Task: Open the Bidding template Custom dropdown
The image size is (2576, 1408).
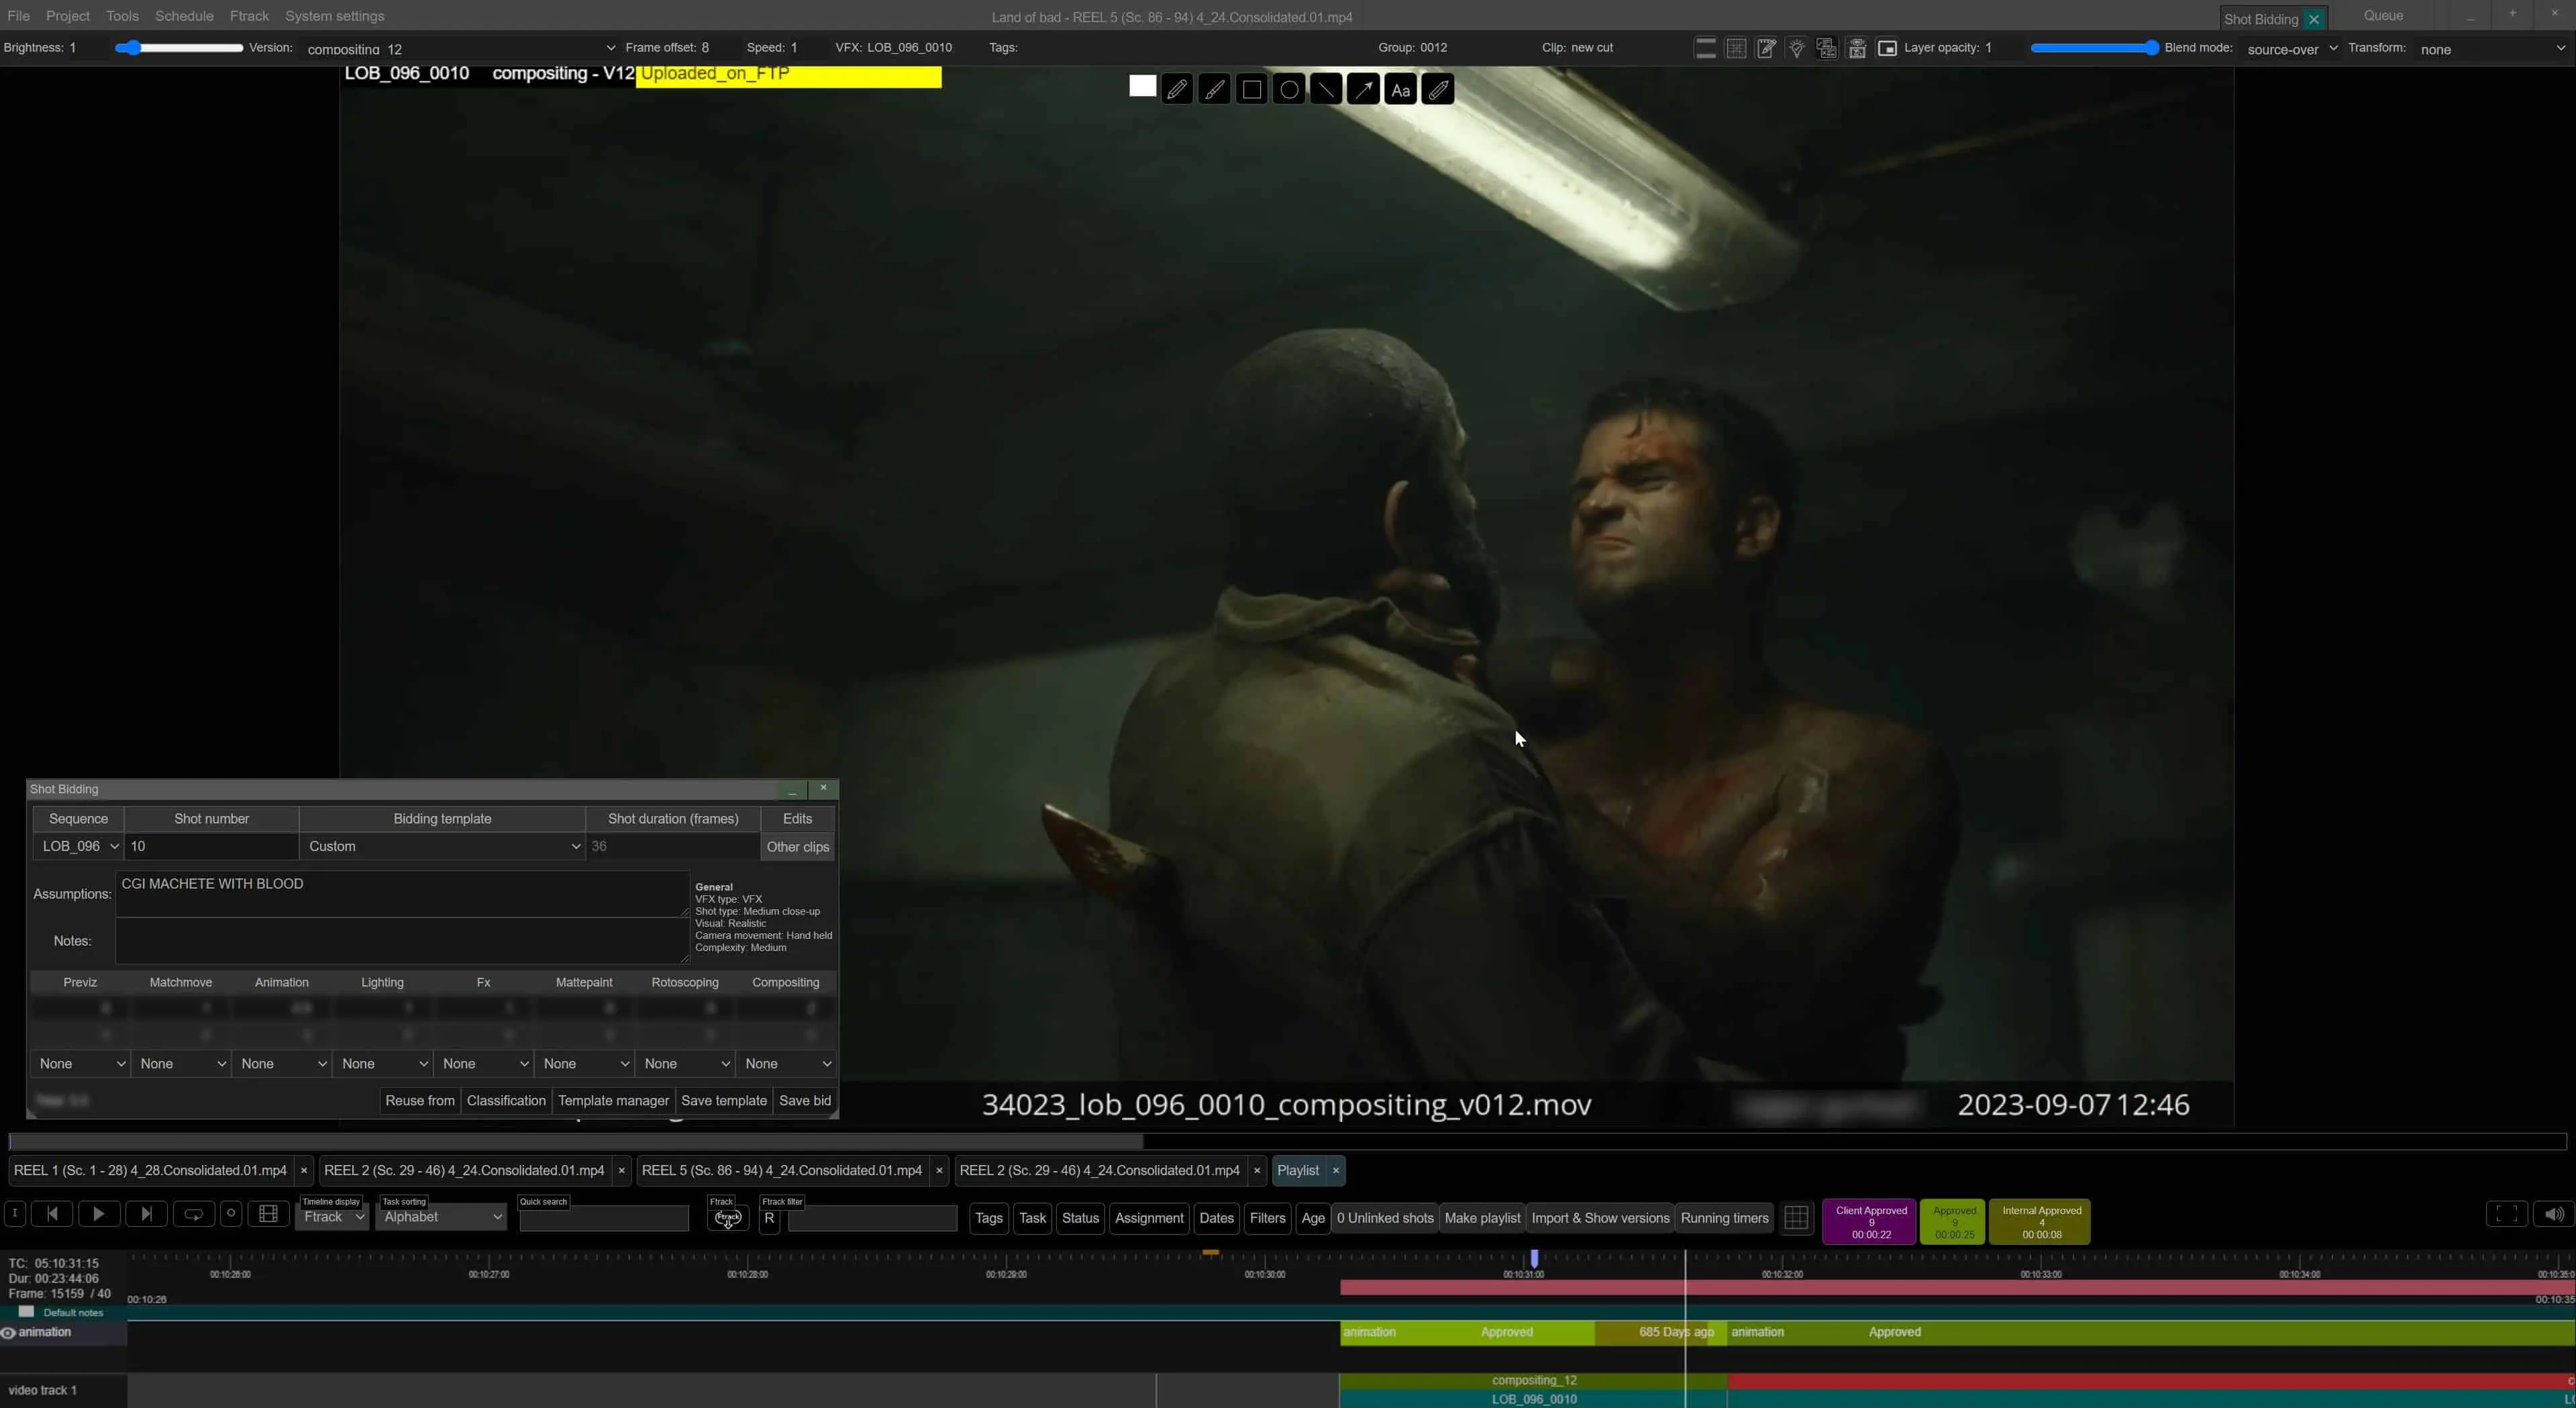Action: [442, 846]
